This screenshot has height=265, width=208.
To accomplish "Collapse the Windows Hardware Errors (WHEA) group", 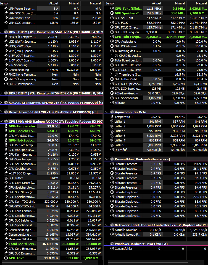I will (x=107, y=244).
